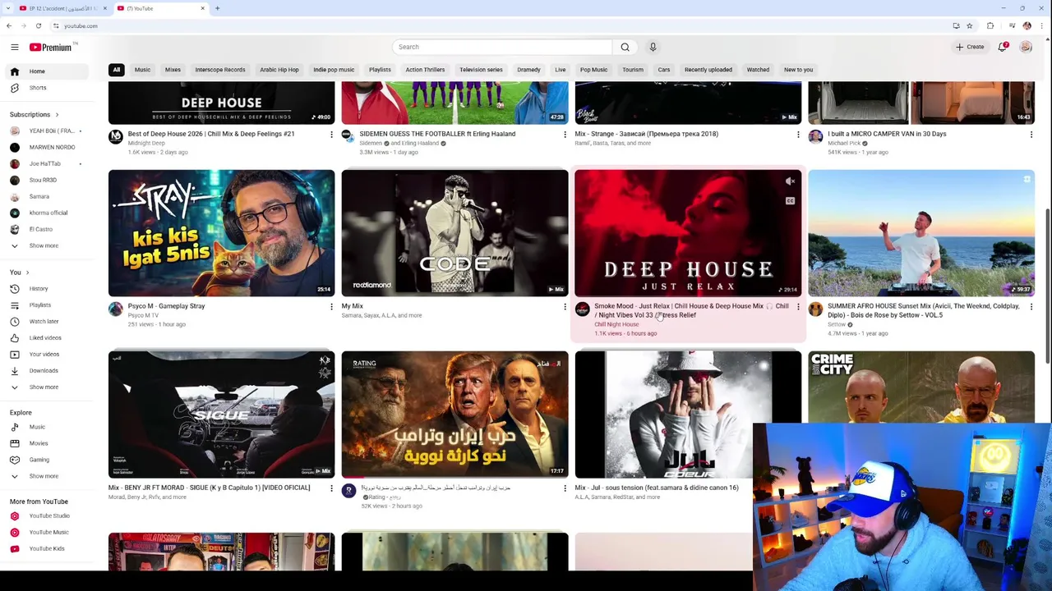The image size is (1052, 591).
Task: Start voice search with microphone icon
Action: click(x=653, y=47)
